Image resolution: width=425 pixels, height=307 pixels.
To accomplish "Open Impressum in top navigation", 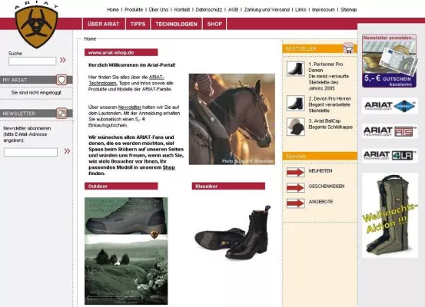I will click(x=323, y=9).
